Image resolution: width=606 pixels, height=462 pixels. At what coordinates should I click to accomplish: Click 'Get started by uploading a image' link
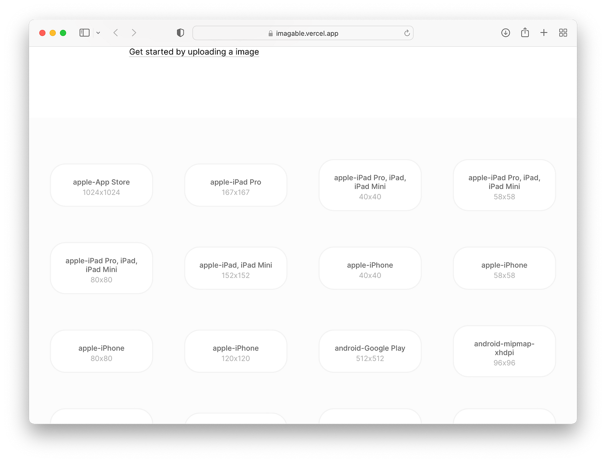tap(194, 52)
